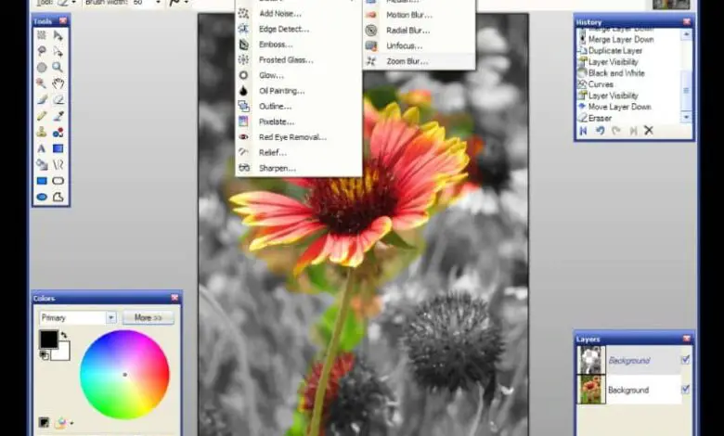Viewport: 724px width, 436px height.
Task: Select the Lasso Select tool
Action: pyautogui.click(x=42, y=51)
